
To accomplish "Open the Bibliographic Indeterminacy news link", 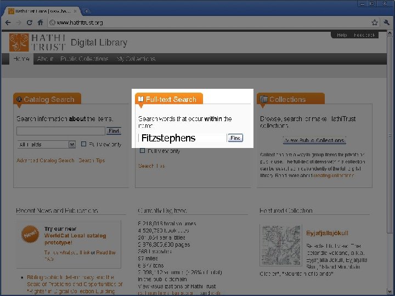I will 75,284.
